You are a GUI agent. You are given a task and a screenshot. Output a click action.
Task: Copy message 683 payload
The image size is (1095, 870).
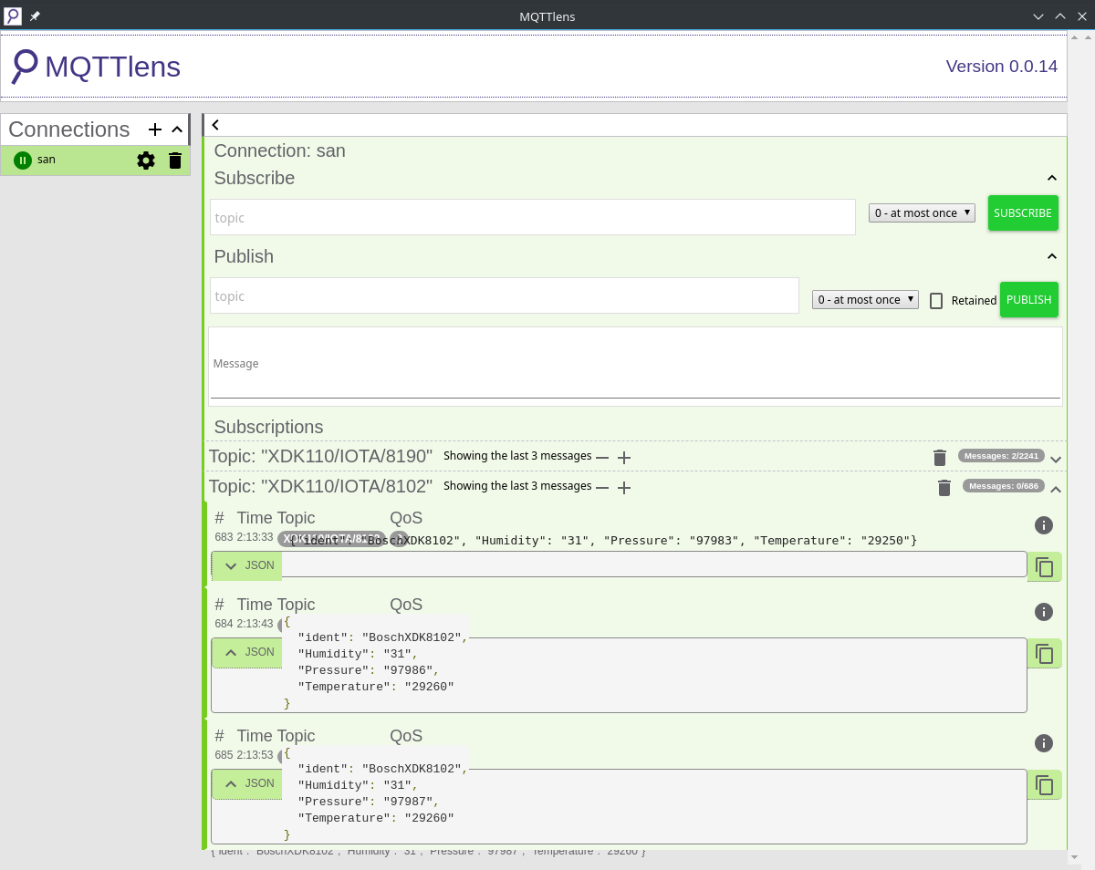click(x=1045, y=567)
